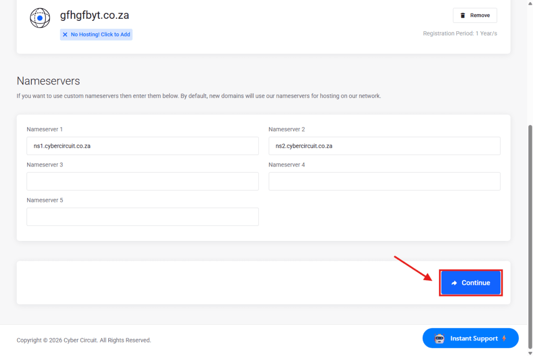Click the scrollbar up arrow

click(x=530, y=3)
